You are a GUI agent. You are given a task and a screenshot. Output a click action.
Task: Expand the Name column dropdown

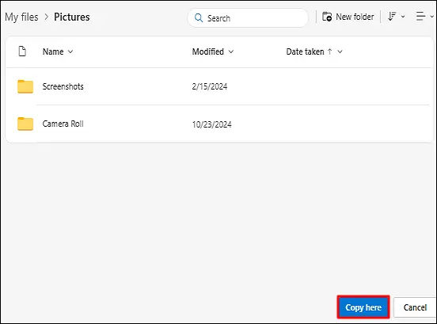click(x=70, y=51)
